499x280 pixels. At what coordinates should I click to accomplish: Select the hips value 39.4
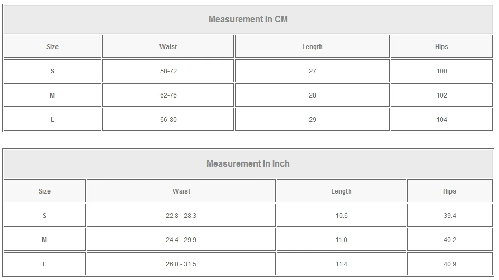click(x=449, y=216)
